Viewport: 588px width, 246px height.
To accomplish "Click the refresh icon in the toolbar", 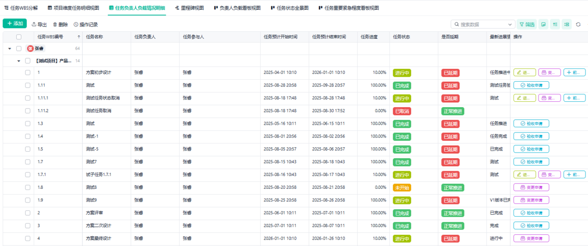I will coord(578,24).
